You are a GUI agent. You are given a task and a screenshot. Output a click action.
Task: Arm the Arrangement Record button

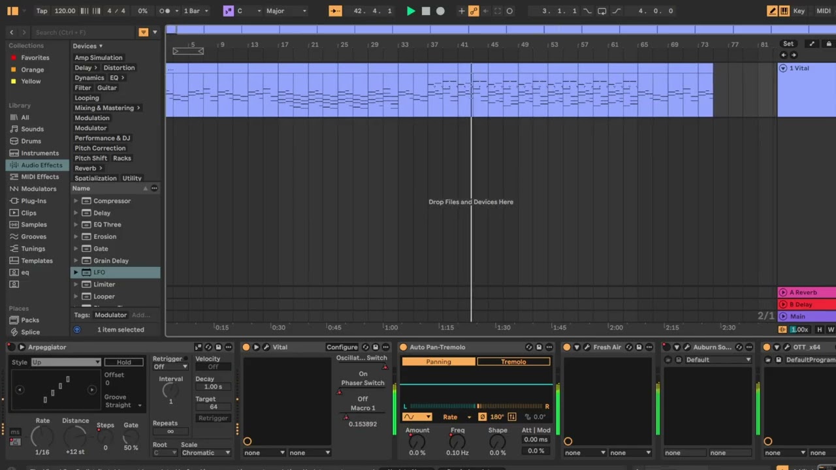coord(440,11)
